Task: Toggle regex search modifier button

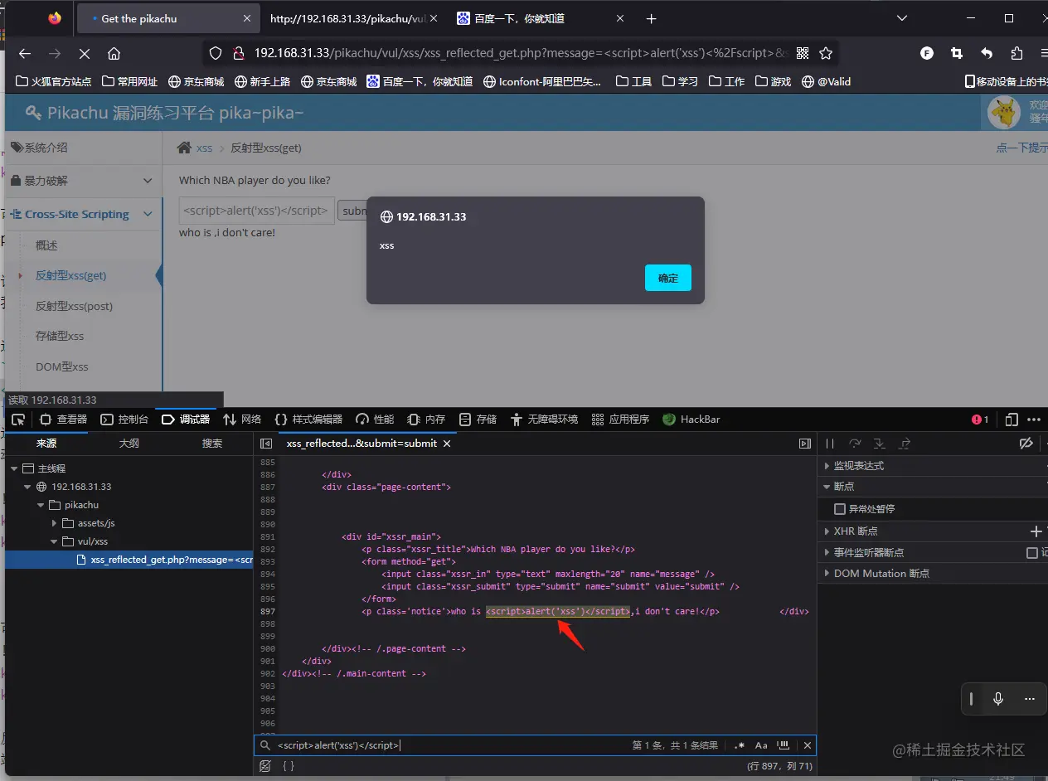Action: pos(739,745)
